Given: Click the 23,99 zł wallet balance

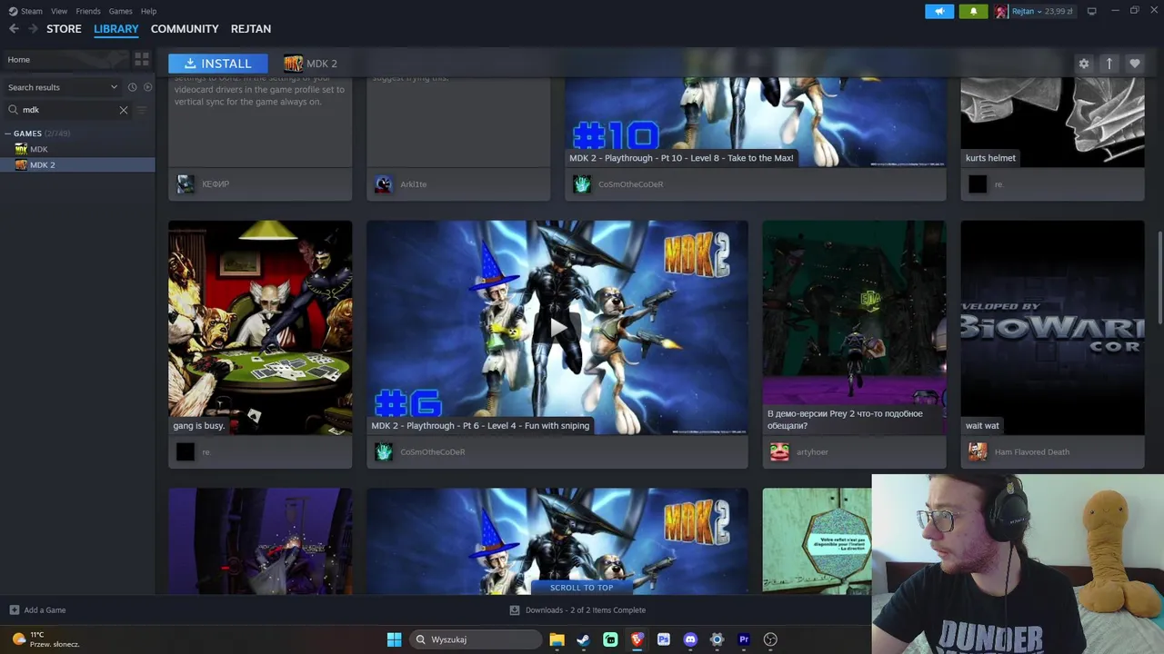Looking at the screenshot, I should click(x=1059, y=12).
